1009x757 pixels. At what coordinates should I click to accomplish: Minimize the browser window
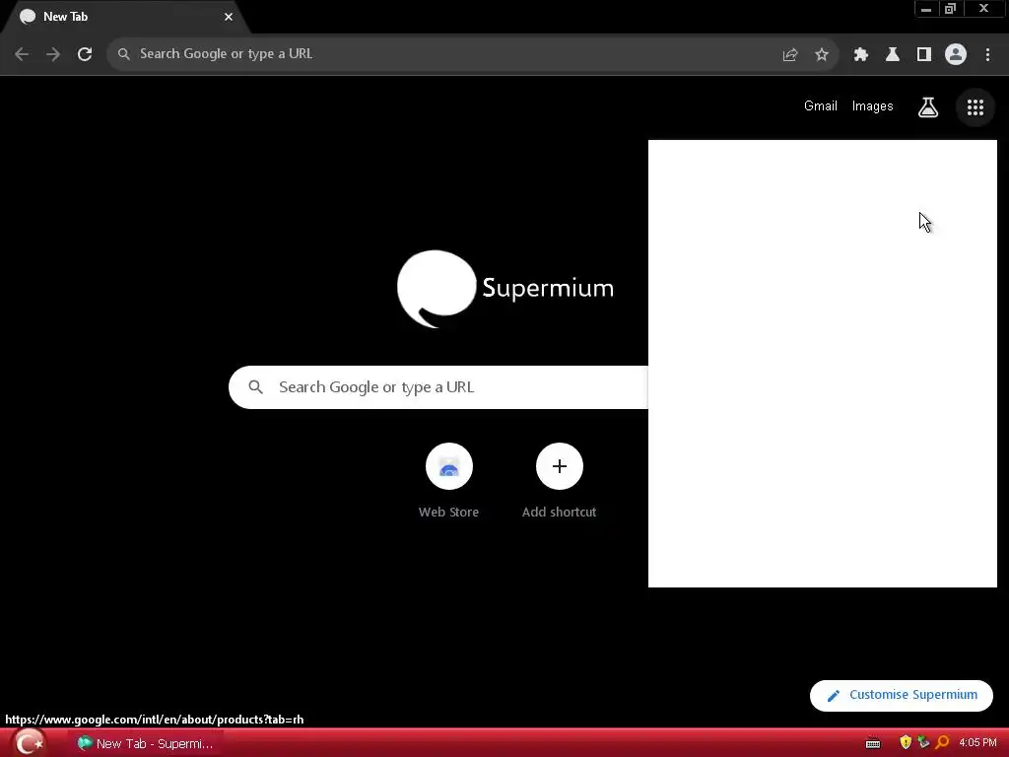point(926,9)
